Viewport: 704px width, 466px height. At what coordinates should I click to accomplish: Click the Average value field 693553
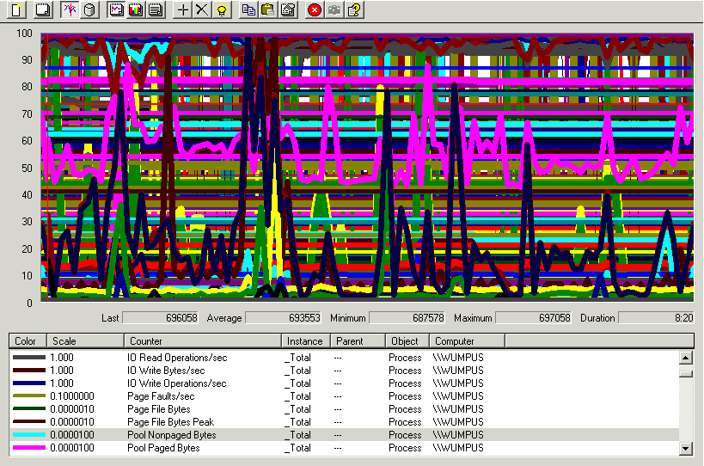[284, 318]
